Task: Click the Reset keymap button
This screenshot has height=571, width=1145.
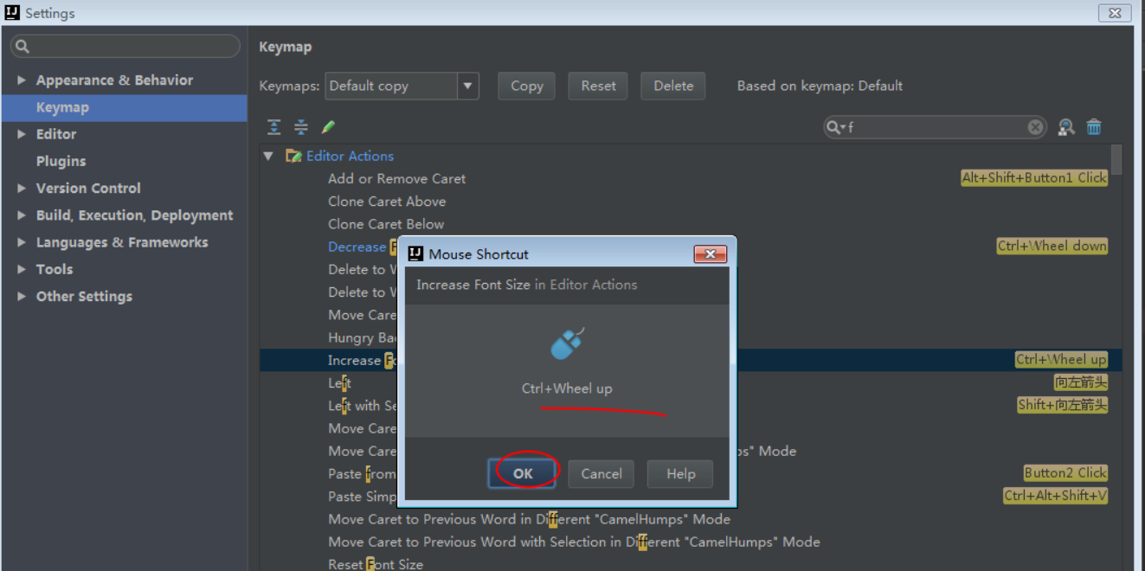Action: 599,86
